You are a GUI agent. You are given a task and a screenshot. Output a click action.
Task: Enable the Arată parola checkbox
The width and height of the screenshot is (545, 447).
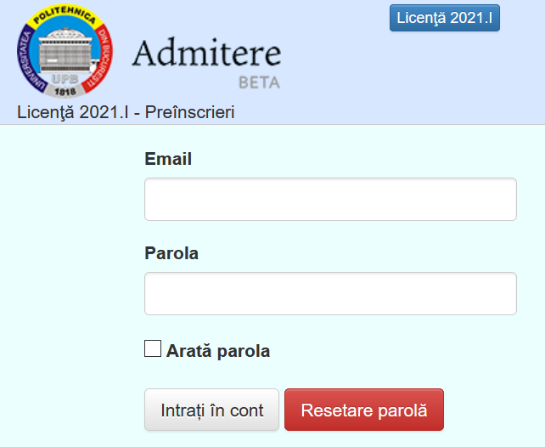click(153, 348)
